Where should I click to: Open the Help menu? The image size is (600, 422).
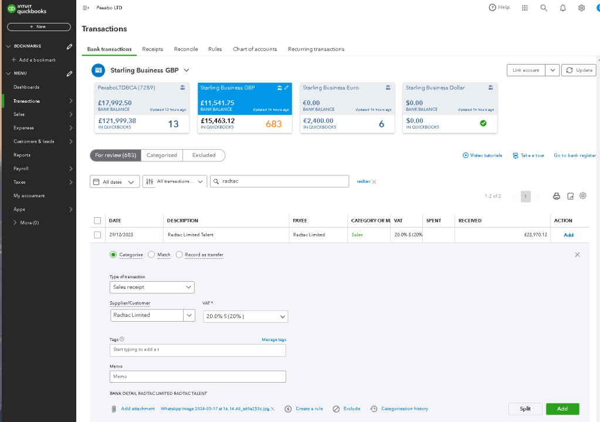[499, 7]
